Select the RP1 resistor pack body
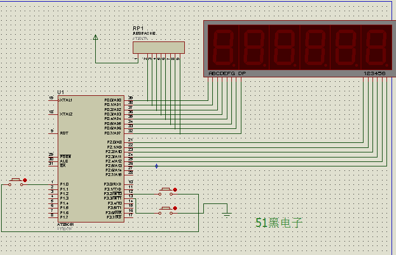The width and height of the screenshot is (396, 255). pos(159,48)
